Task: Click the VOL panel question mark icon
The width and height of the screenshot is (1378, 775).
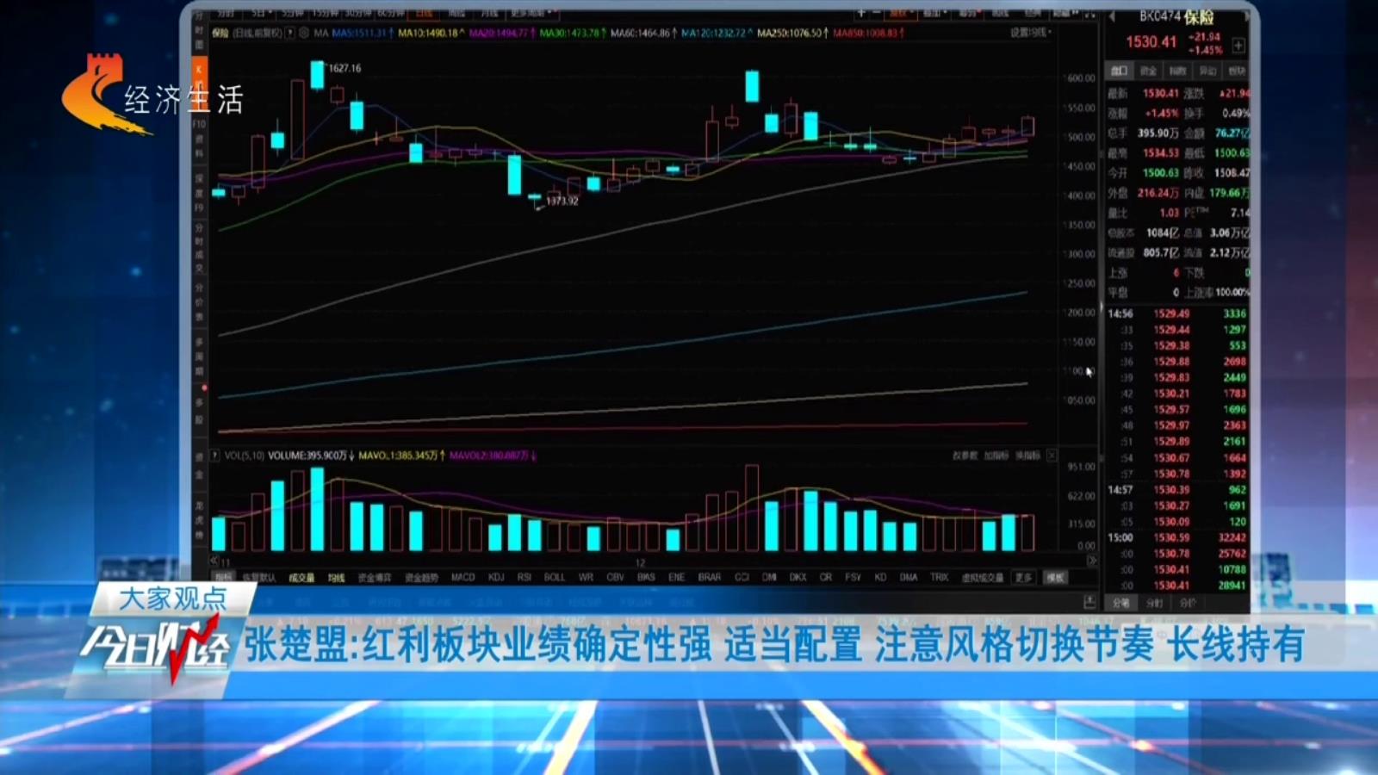Action: 215,456
